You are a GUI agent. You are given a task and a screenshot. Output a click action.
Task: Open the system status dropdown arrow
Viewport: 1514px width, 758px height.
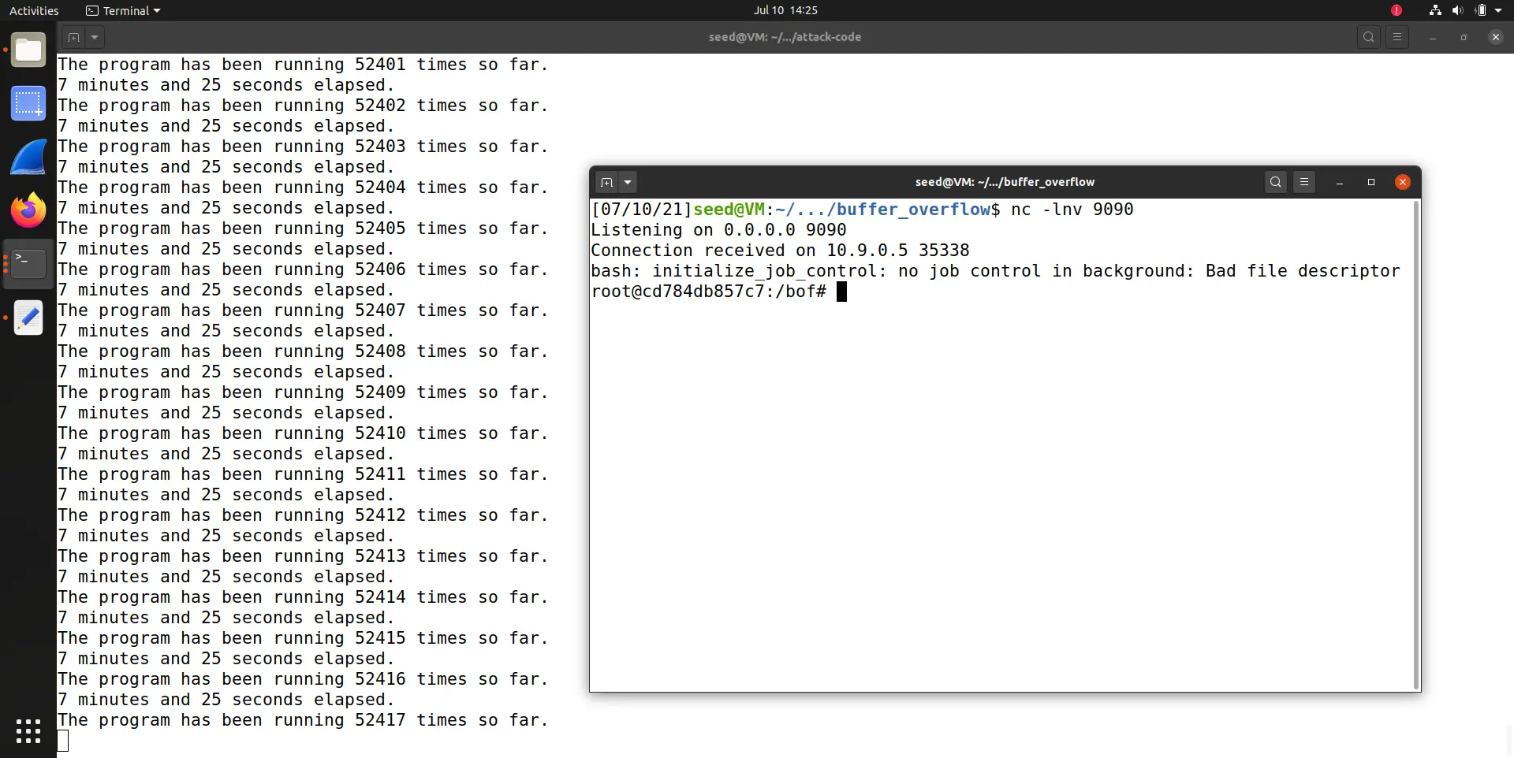click(x=1497, y=10)
